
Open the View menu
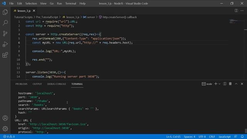click(x=43, y=3)
